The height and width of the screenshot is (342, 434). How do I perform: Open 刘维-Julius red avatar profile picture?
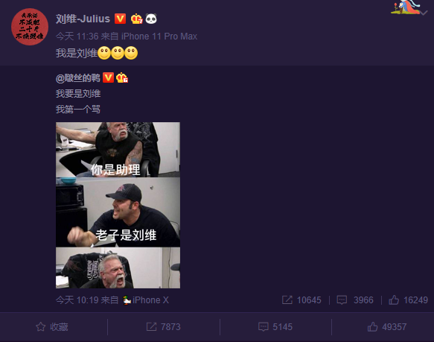point(30,27)
